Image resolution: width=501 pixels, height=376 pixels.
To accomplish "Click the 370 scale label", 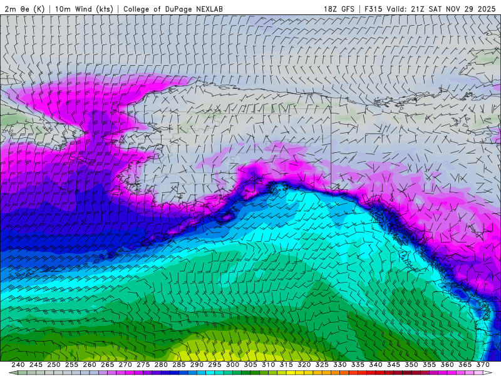I will pos(483,365).
